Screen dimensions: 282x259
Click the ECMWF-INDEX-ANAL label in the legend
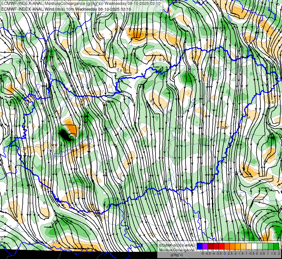tap(177, 245)
